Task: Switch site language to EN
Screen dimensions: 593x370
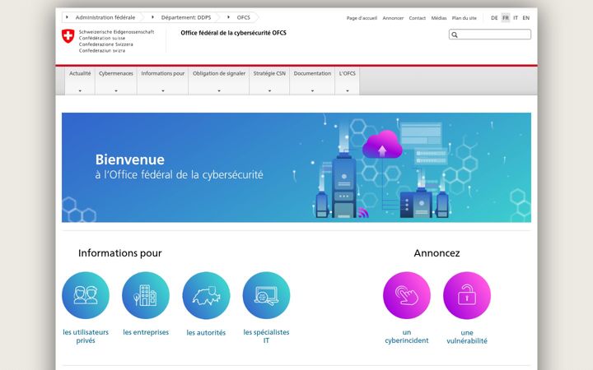Action: pos(526,18)
